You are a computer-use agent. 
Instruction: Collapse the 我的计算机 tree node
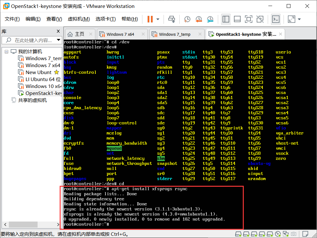[6, 52]
